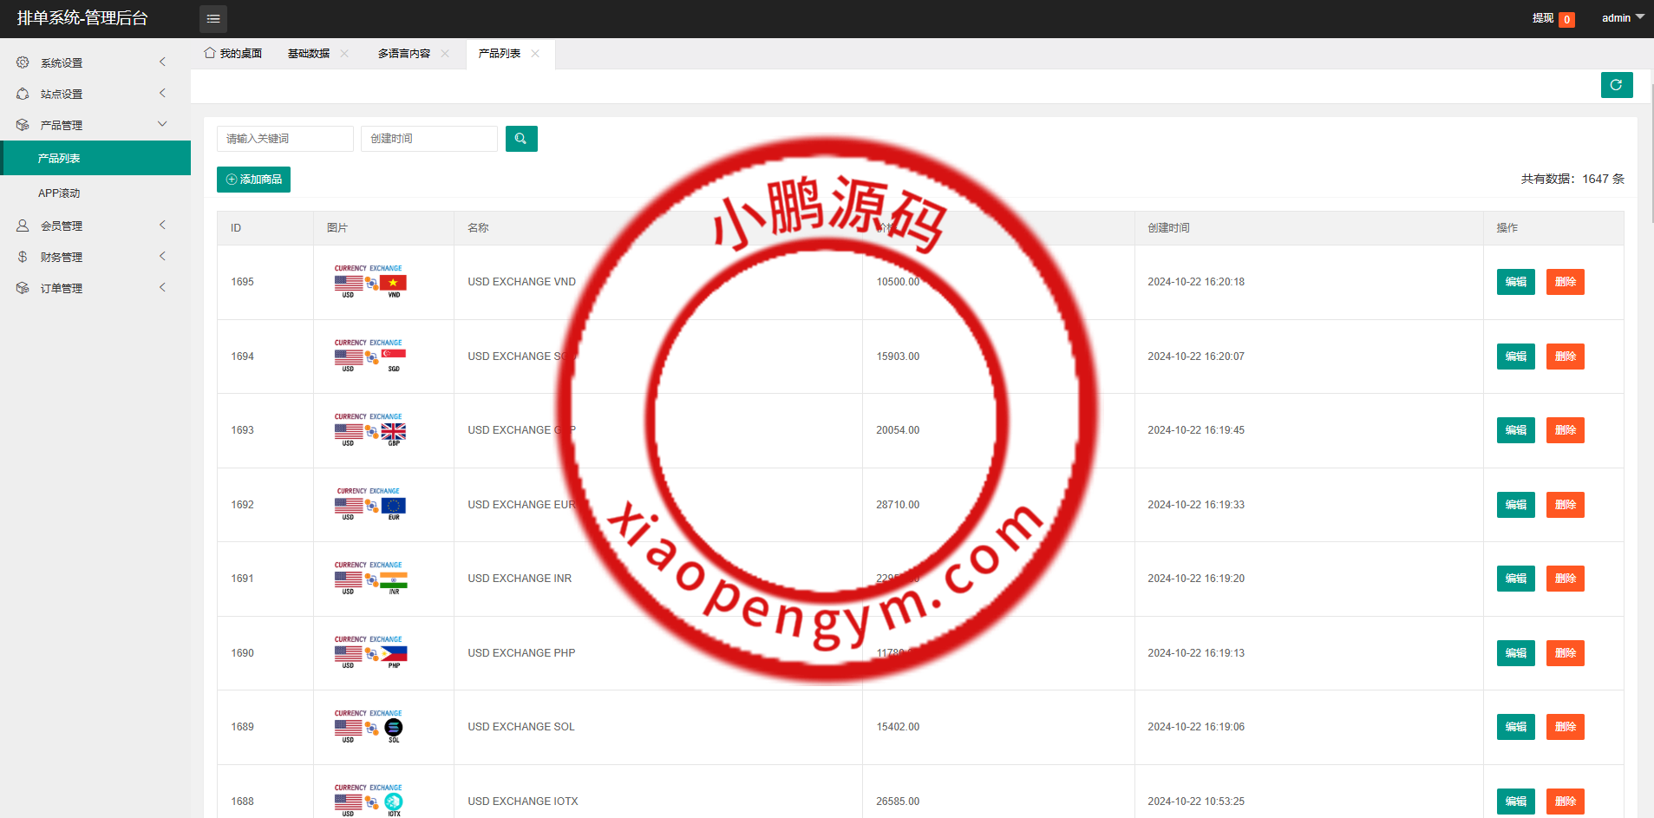Screen dimensions: 1654x818
Task: Close the 多语言内容 tab
Action: tap(445, 54)
